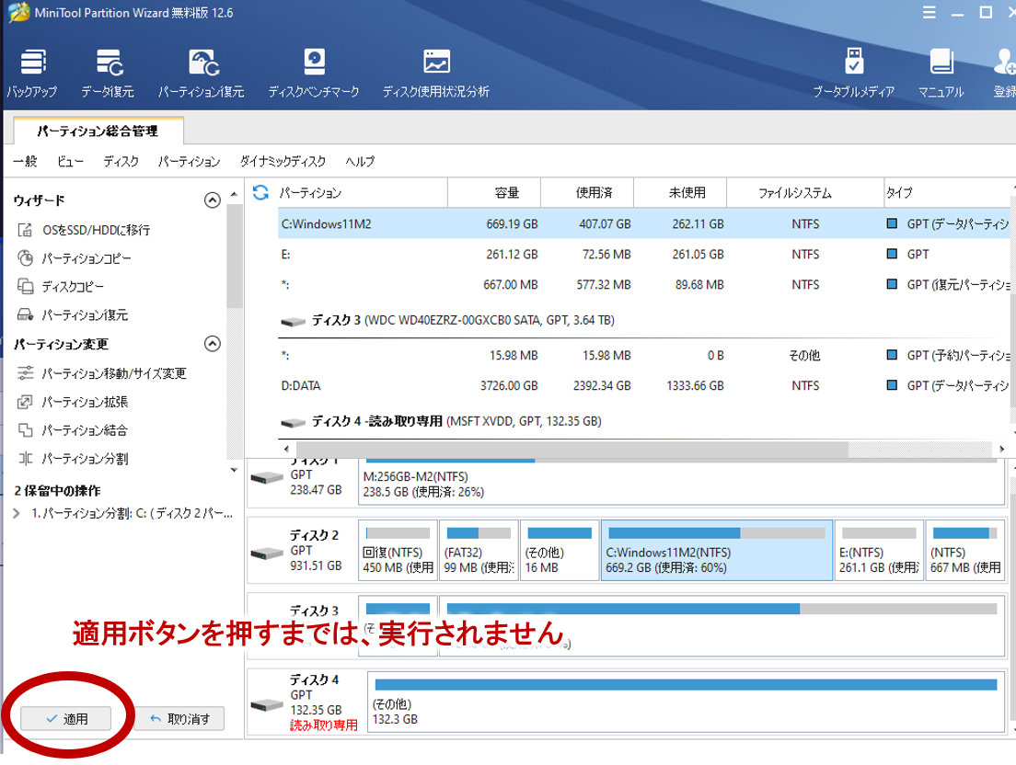Viewport: 1016px width, 765px height.
Task: Click the refresh icon beside パーティション header
Action: (260, 192)
